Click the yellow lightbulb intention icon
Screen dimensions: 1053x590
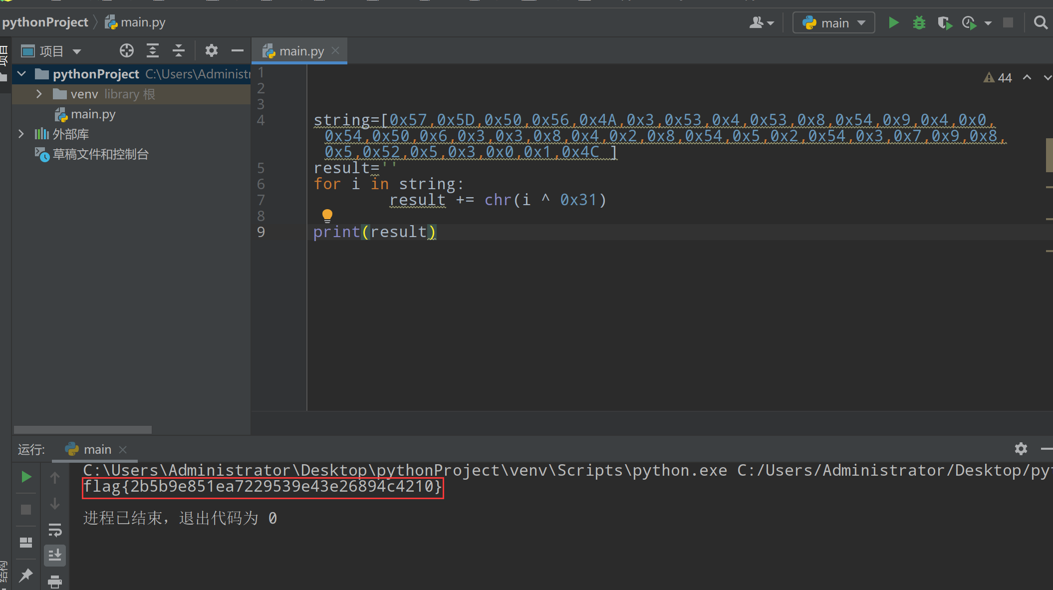(x=327, y=215)
